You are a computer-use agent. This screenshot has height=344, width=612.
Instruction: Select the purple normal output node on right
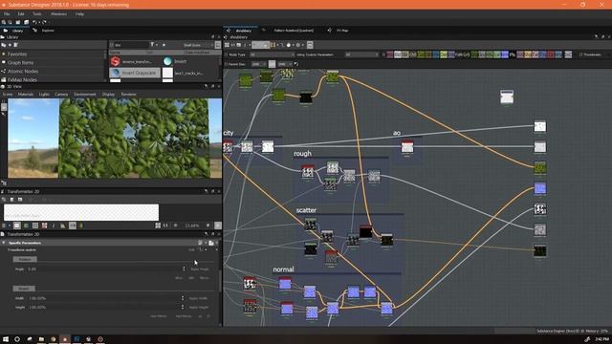(x=540, y=189)
